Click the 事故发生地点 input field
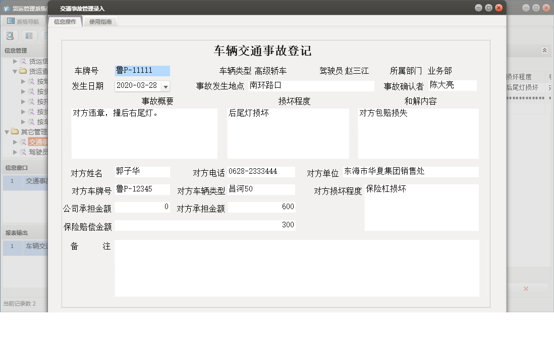This screenshot has height=346, width=554. pos(311,86)
